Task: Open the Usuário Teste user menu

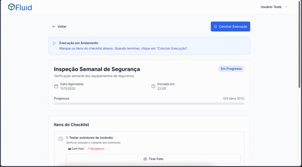Action: pos(271,7)
